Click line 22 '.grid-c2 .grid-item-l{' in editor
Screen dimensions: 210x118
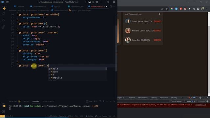tap(32, 50)
